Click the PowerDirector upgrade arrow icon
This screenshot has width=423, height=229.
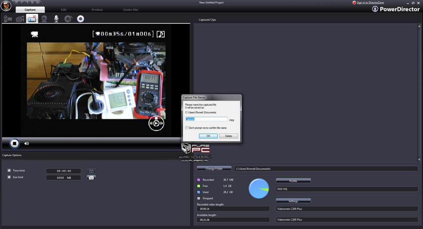pyautogui.click(x=375, y=9)
